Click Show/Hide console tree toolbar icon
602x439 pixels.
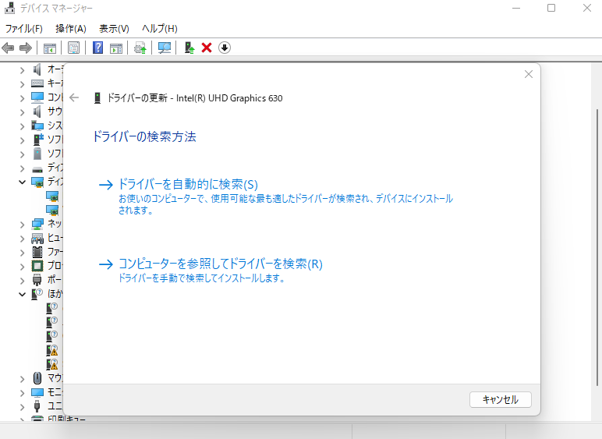[50, 48]
